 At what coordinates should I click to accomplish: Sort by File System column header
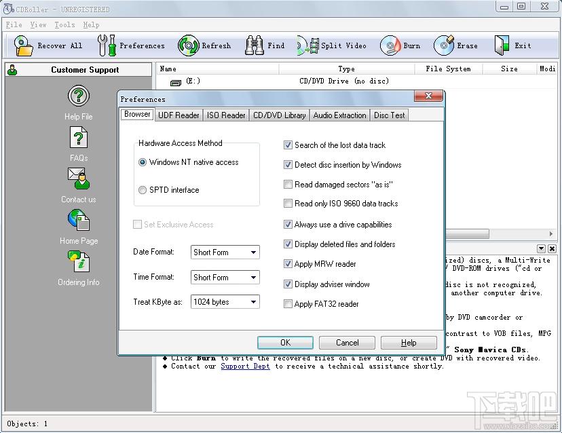[449, 69]
